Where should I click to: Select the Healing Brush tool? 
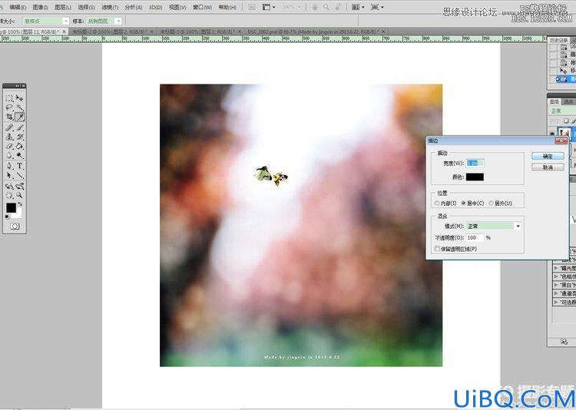(x=9, y=127)
